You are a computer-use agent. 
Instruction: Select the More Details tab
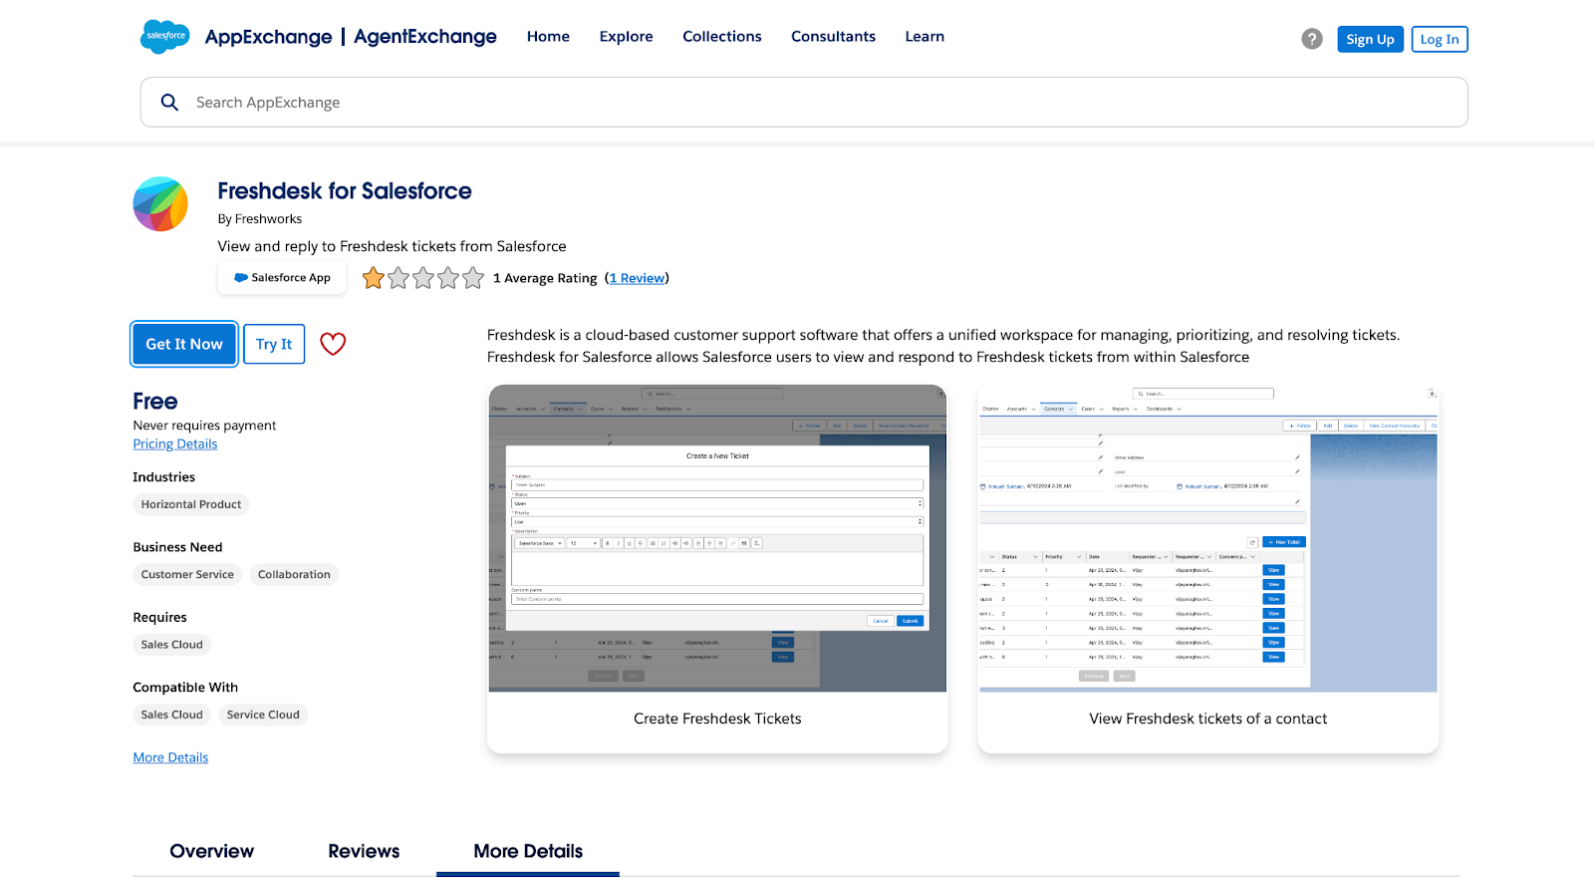(528, 851)
